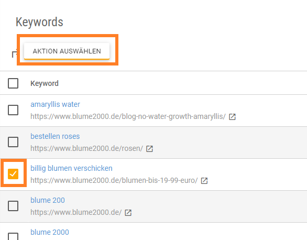Toggle the select-all checkbox in Keyword header
307x240 pixels.
click(13, 83)
